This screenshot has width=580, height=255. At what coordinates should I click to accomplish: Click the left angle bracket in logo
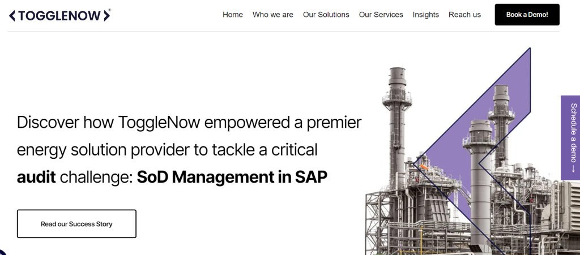(x=12, y=15)
